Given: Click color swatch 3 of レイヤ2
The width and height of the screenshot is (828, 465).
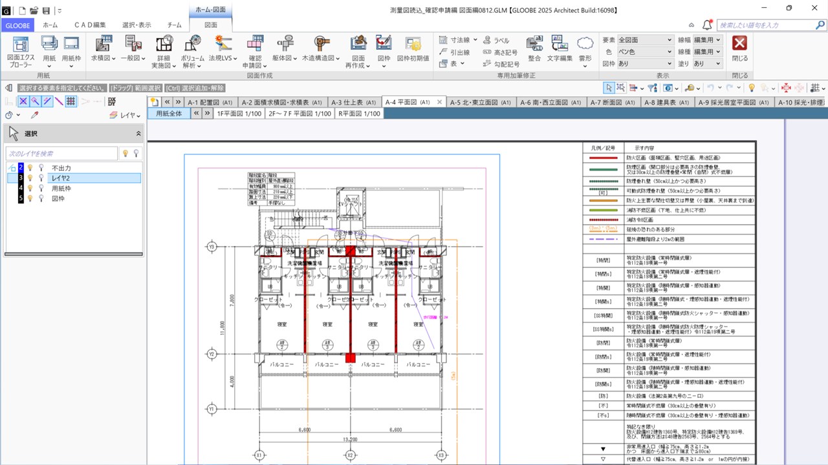Looking at the screenshot, I should pos(21,178).
